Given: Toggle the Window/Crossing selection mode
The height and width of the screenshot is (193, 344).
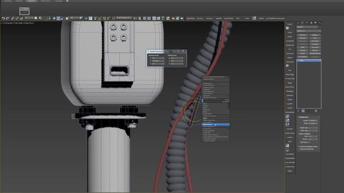Looking at the screenshot, I should pos(49,18).
